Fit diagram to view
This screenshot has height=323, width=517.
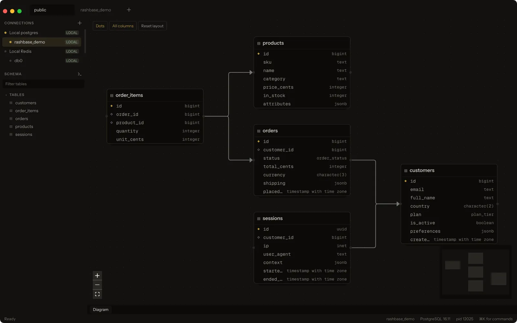[97, 294]
